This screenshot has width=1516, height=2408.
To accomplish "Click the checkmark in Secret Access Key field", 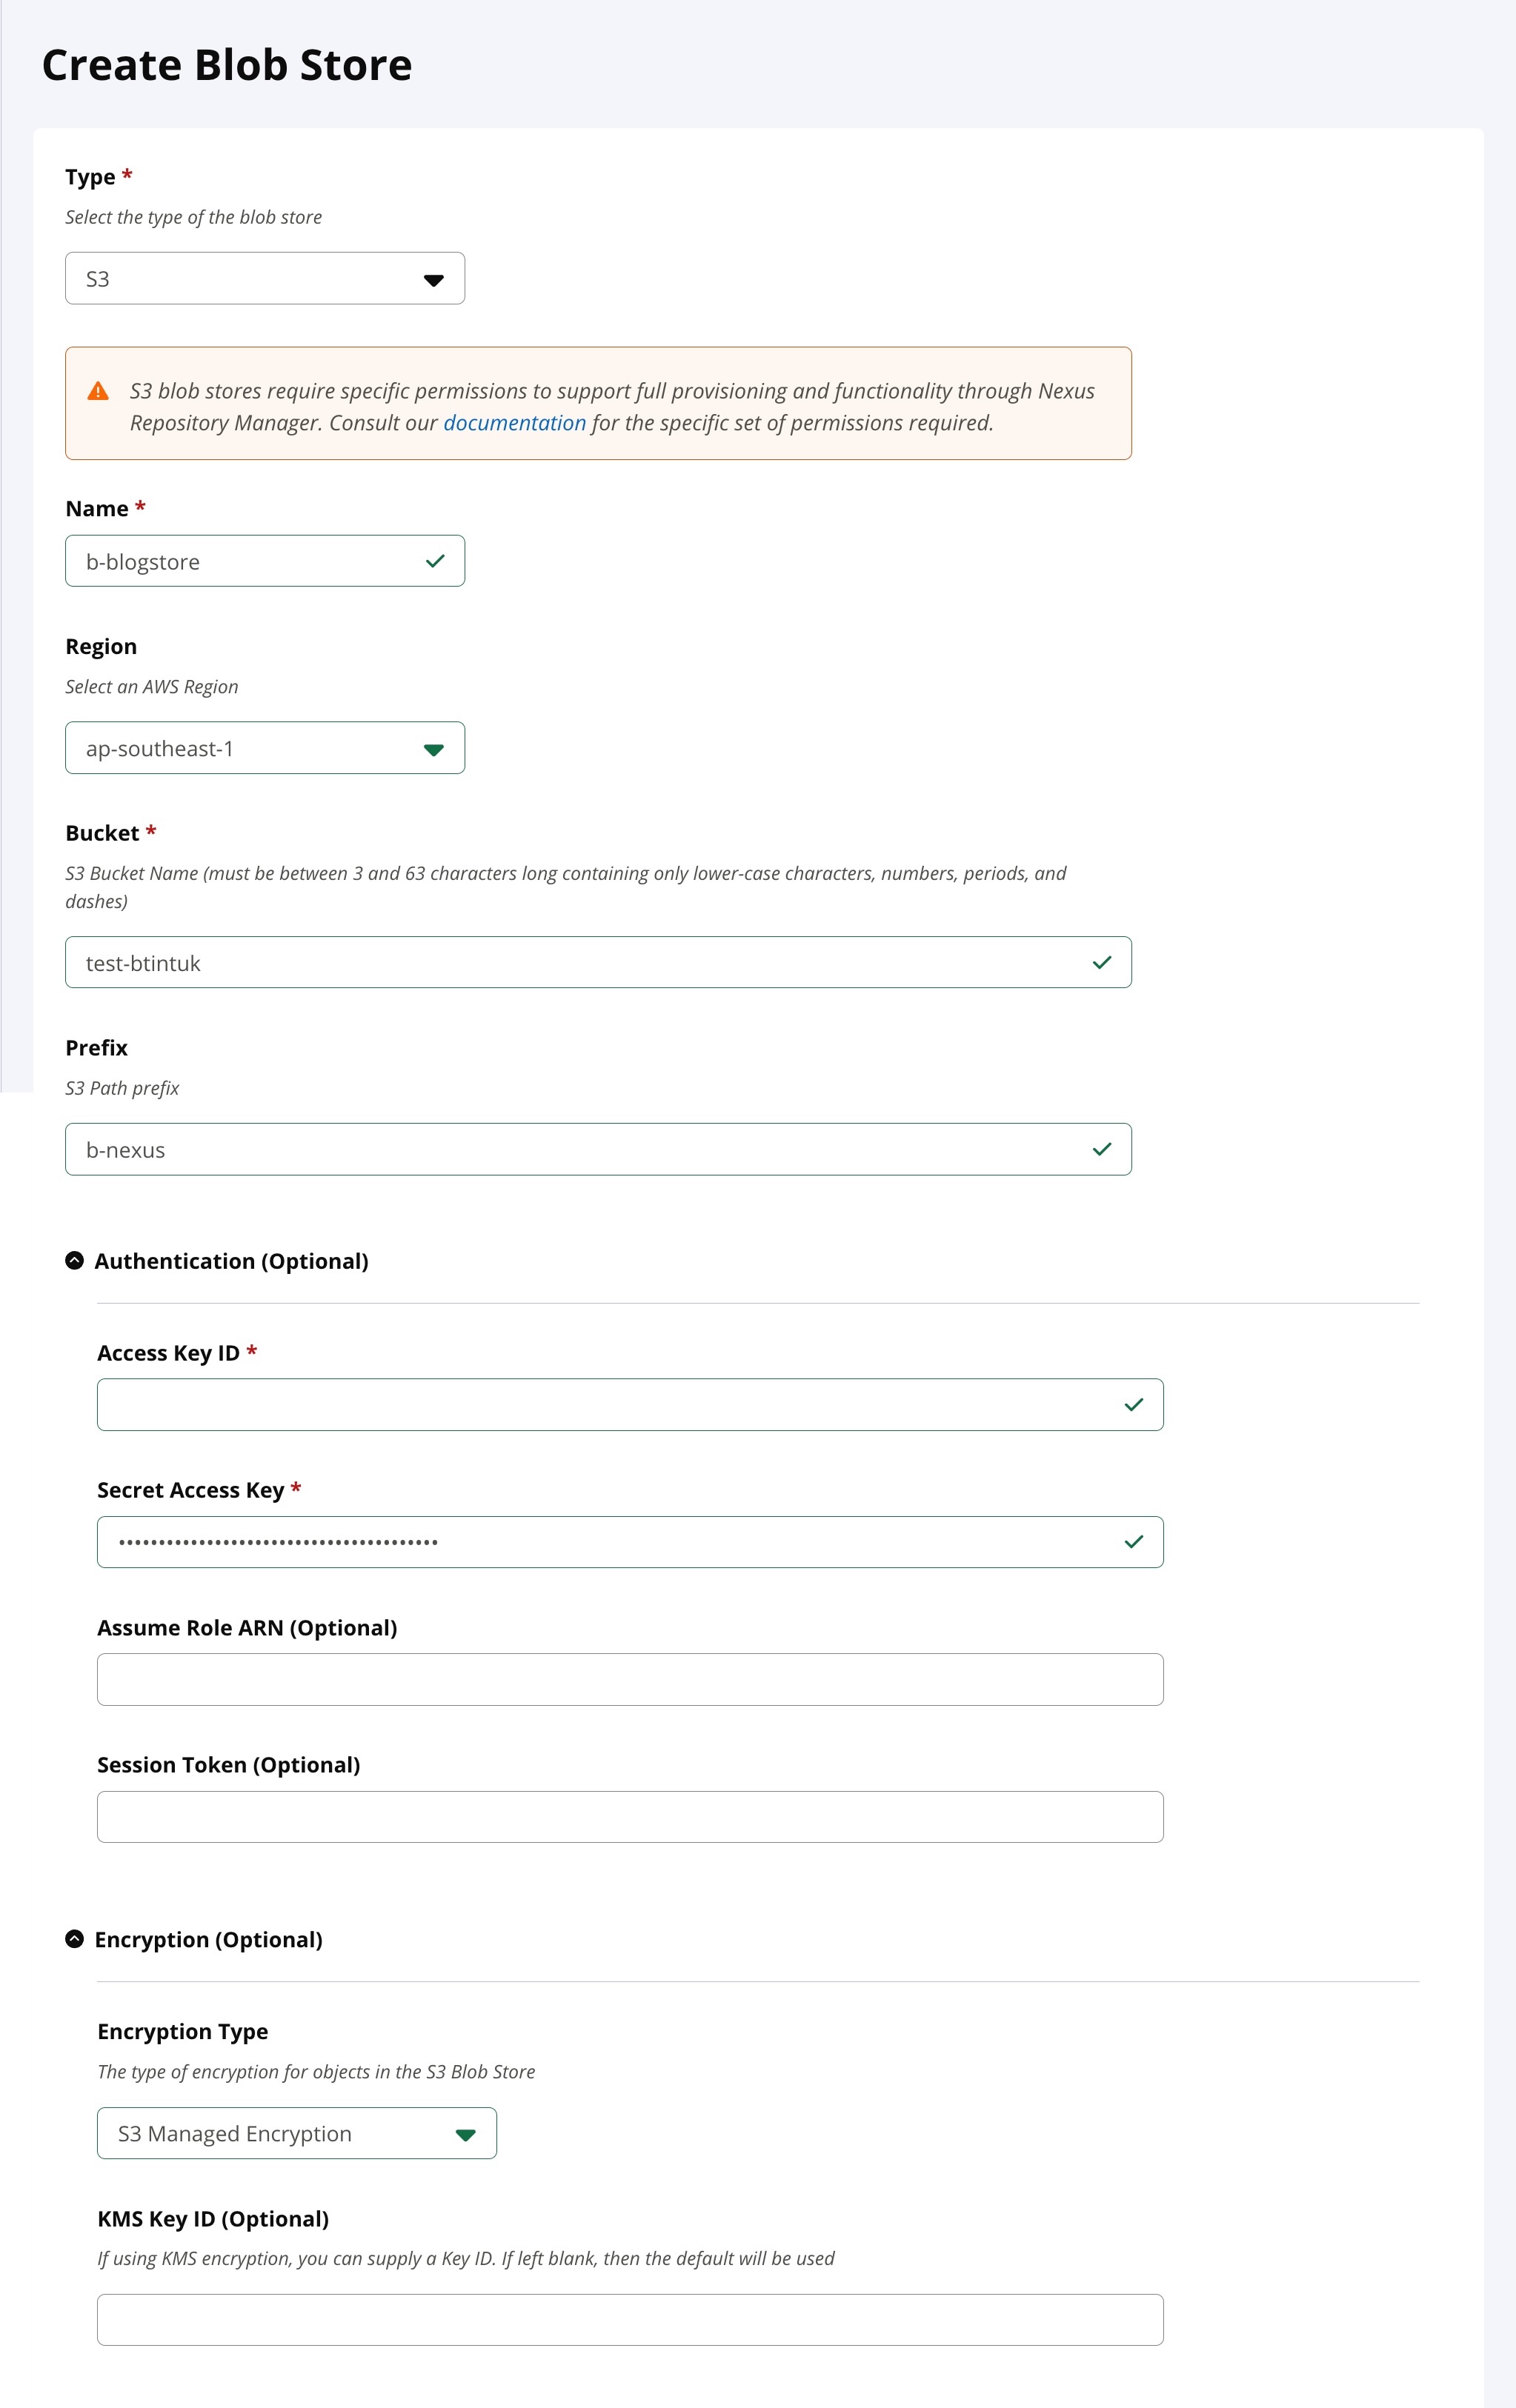I will click(x=1134, y=1542).
